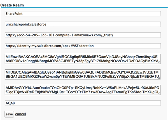
Task: Grab resize handle of MIIEowIBAAK textarea
Action: [159, 63]
